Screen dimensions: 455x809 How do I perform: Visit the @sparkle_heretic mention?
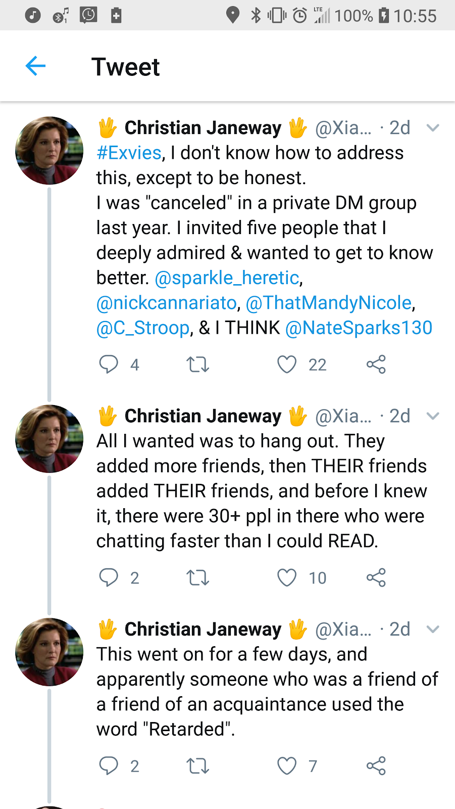point(227,278)
